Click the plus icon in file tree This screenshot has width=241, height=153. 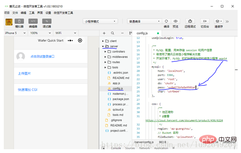(104, 33)
